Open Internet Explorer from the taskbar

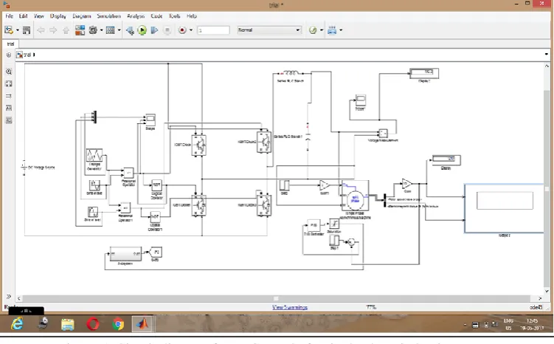[17, 323]
